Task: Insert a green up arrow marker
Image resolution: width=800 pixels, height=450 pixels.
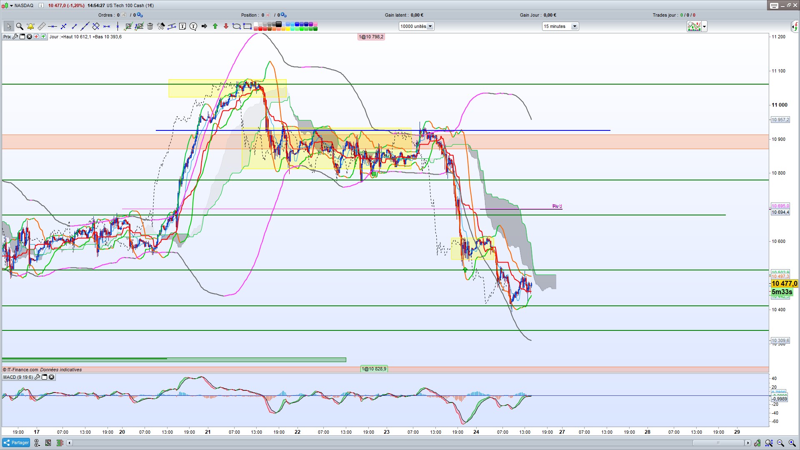Action: pyautogui.click(x=215, y=26)
